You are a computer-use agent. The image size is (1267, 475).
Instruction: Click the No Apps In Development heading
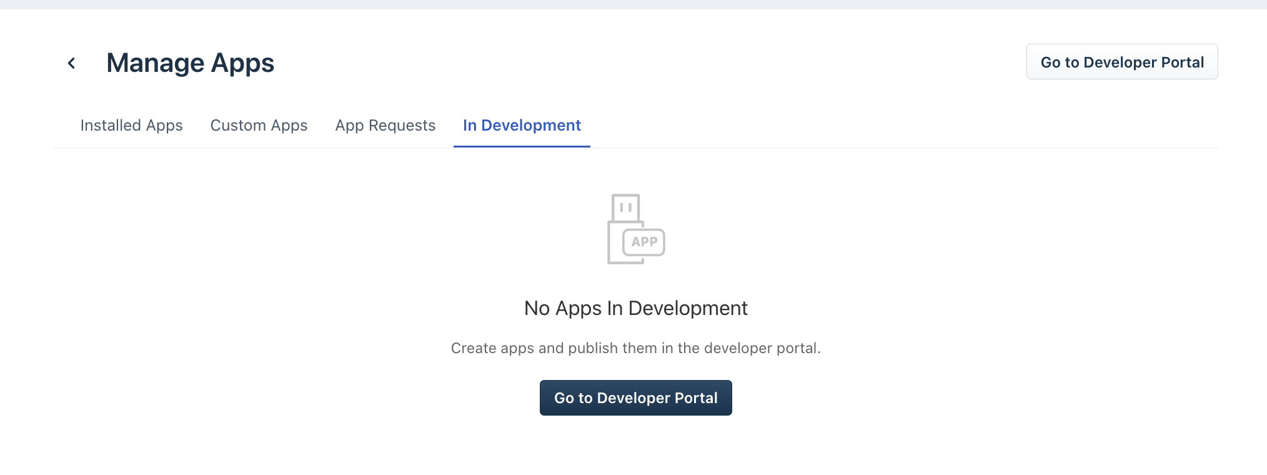(635, 308)
